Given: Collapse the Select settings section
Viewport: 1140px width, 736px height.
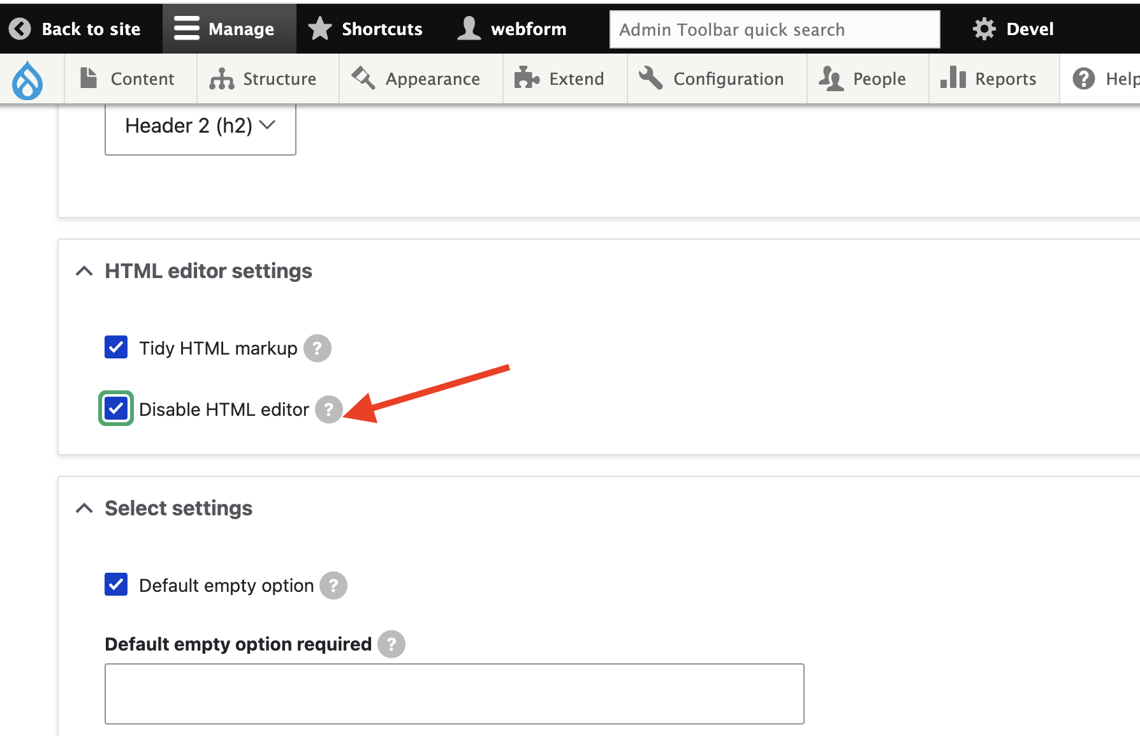Looking at the screenshot, I should click(x=164, y=508).
